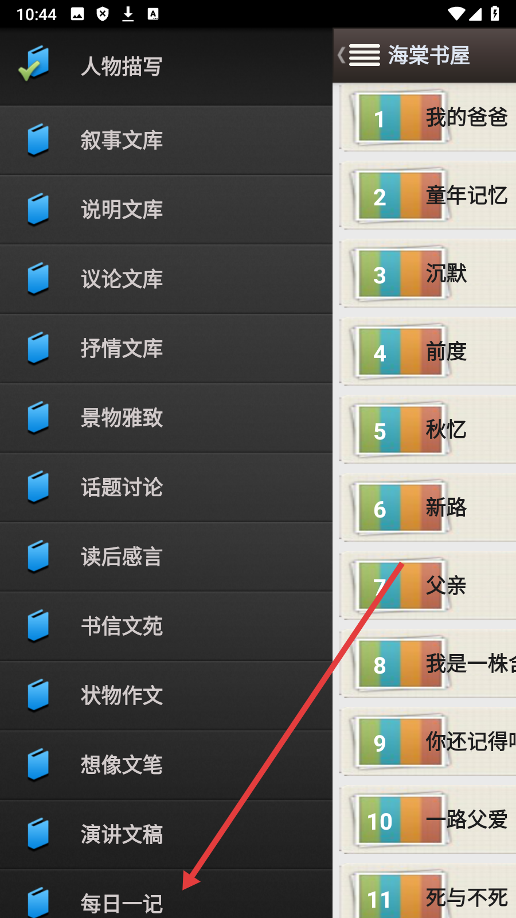This screenshot has height=918, width=516.
Task: Tap the colored number 3 tile for 沉默
Action: point(401,274)
